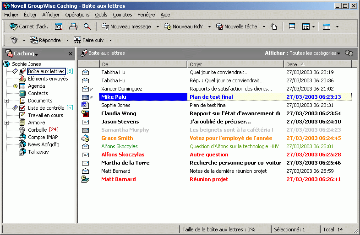The width and height of the screenshot is (360, 235).
Task: Open the Fichier menu
Action: [x=11, y=15]
